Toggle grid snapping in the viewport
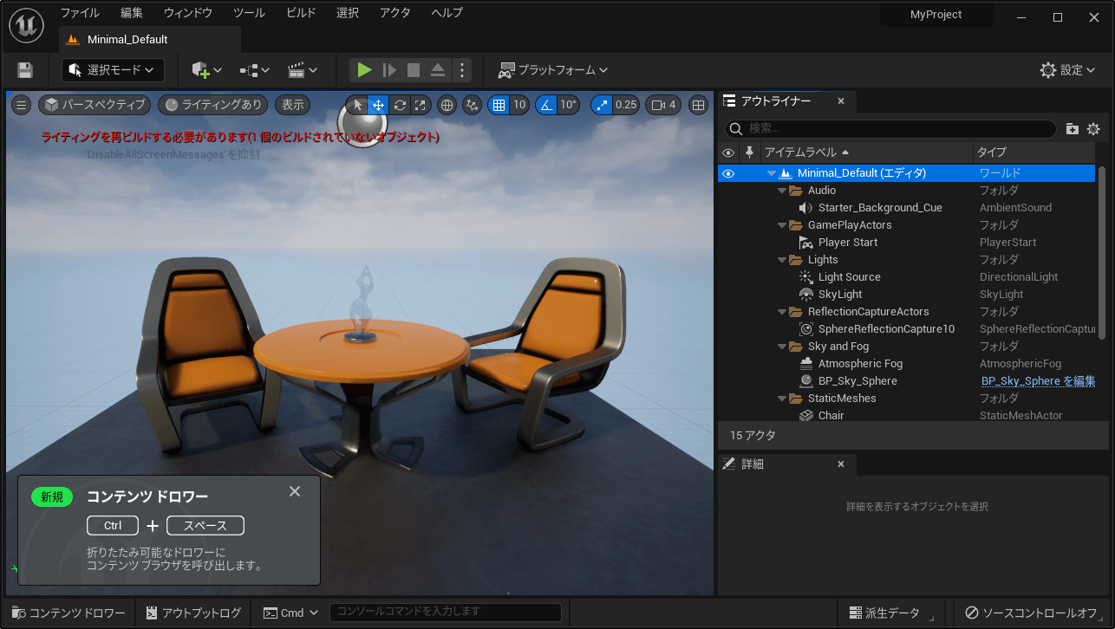This screenshot has height=629, width=1115. click(499, 105)
